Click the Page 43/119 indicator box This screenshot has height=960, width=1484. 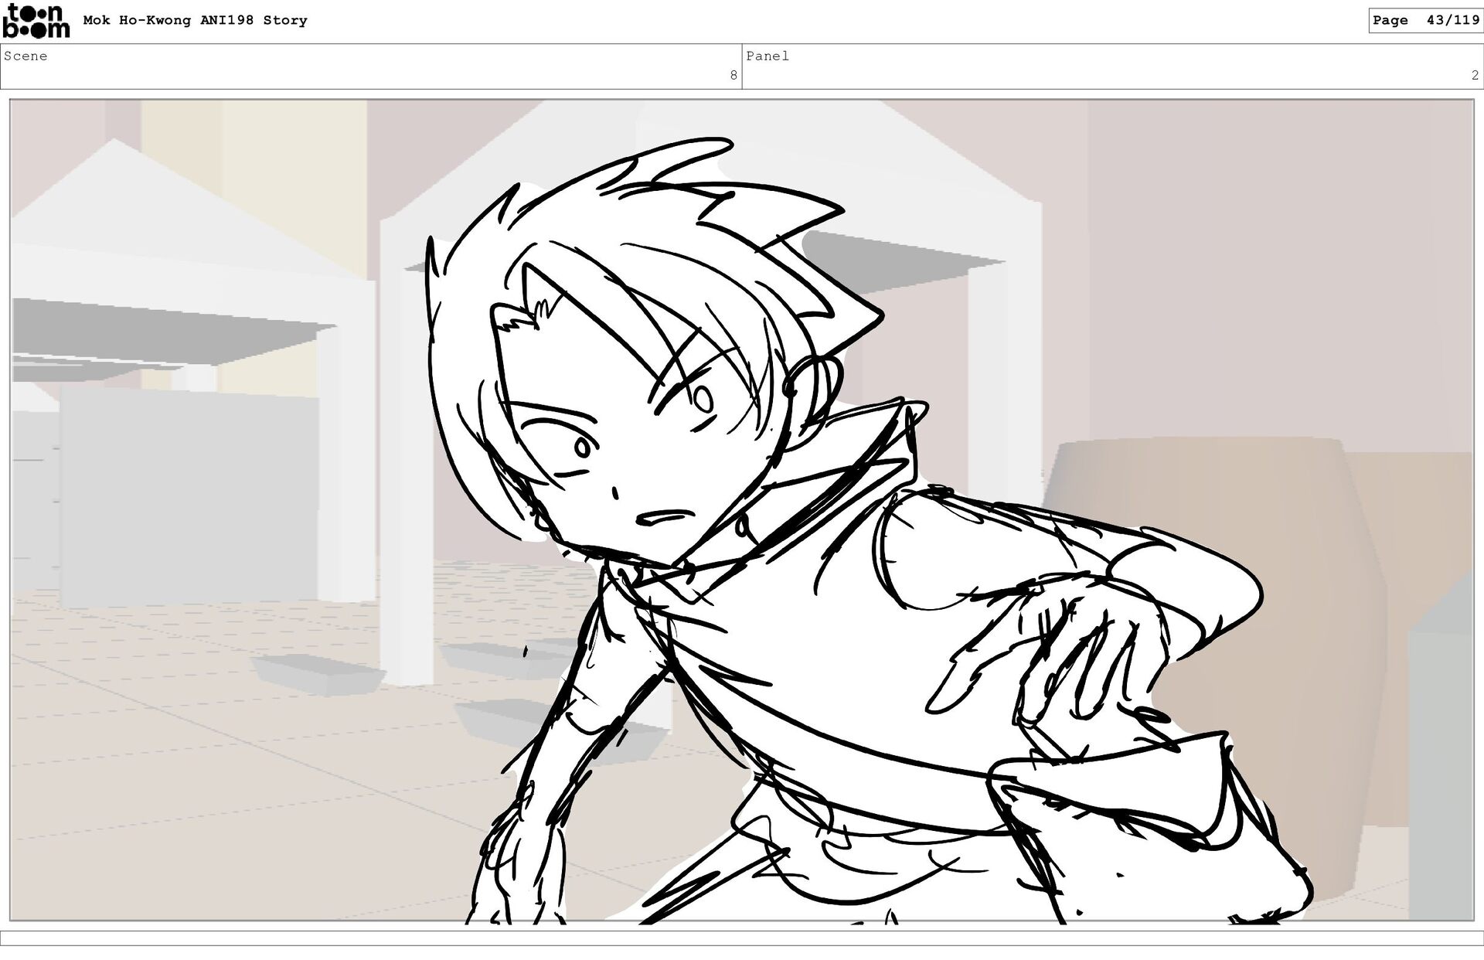pos(1425,21)
